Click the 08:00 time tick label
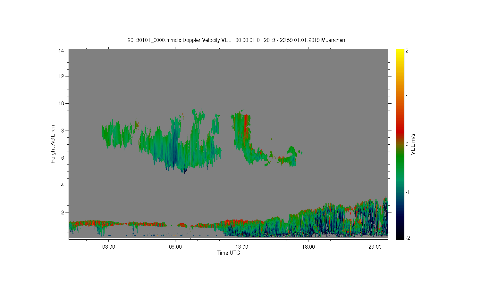Screen dimensions: 481x288 point(175,247)
